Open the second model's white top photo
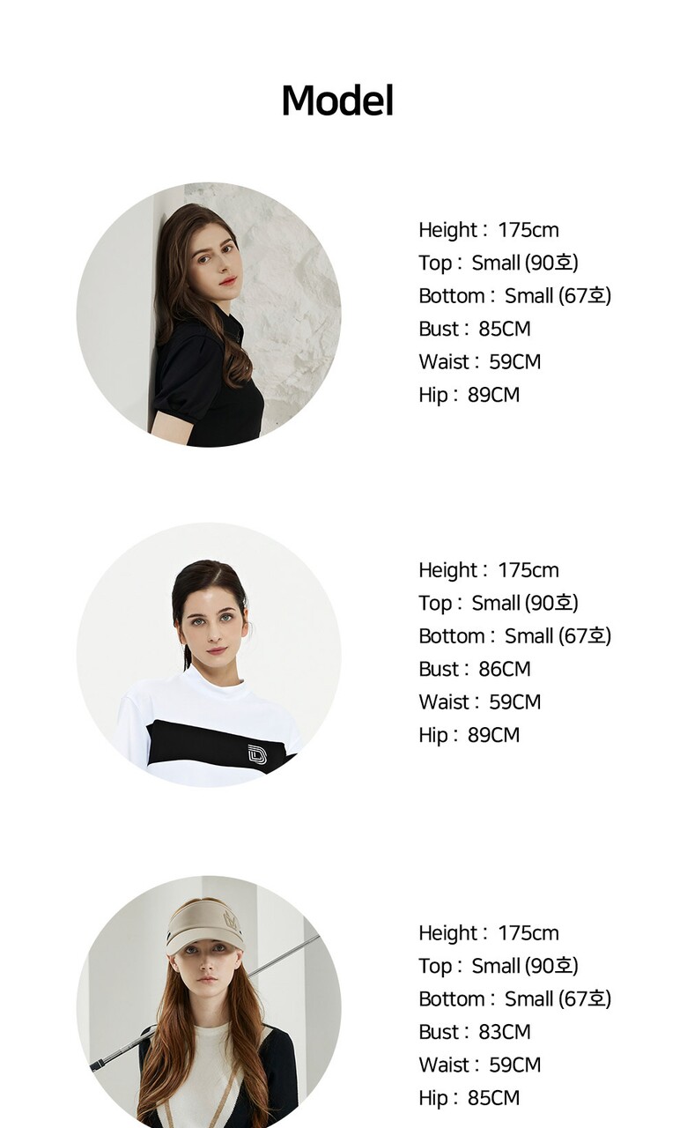Screen dimensions: 687x1128 pyautogui.click(x=209, y=655)
